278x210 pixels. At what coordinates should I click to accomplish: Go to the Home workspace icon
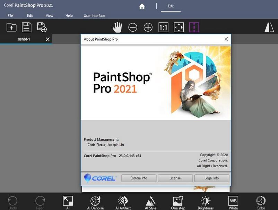coord(142,6)
